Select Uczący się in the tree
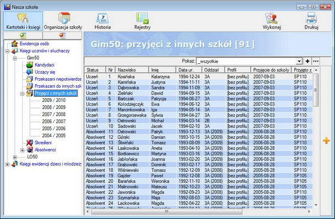 (45, 72)
